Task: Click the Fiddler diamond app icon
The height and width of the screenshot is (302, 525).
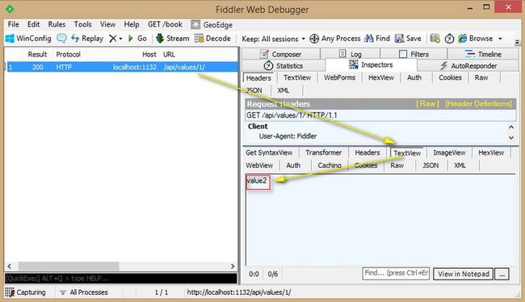Action: pyautogui.click(x=10, y=9)
